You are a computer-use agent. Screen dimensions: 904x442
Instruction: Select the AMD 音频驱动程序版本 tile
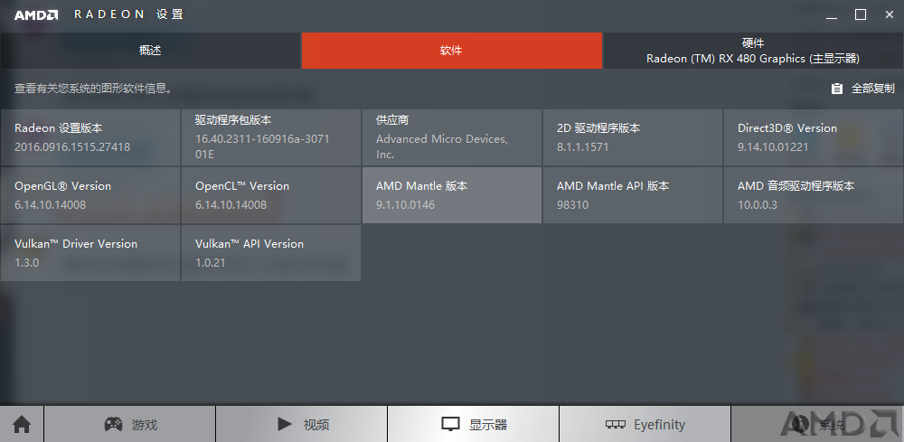814,194
